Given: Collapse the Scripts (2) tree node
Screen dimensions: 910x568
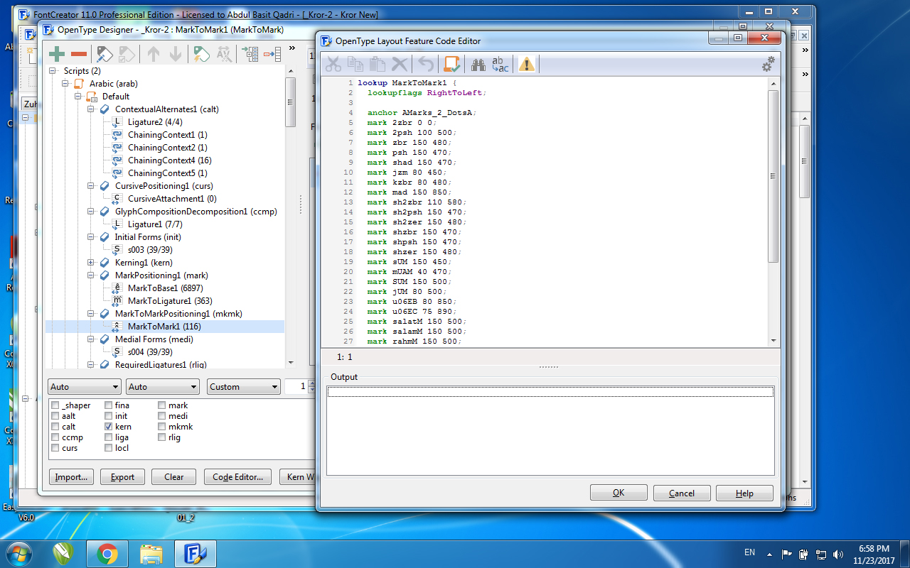Looking at the screenshot, I should [53, 71].
